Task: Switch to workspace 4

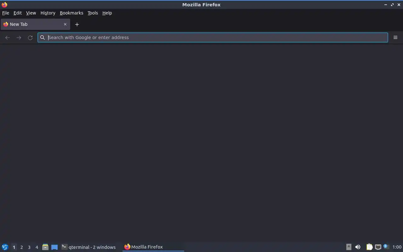Action: pyautogui.click(x=37, y=247)
